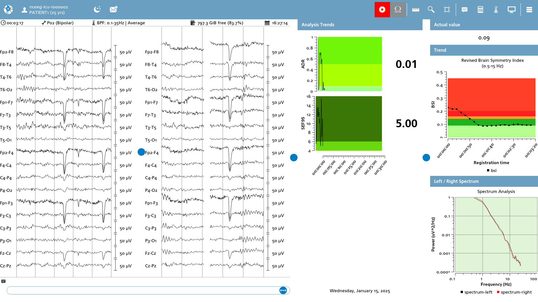Open the impedance (omega) check
The height and width of the screenshot is (302, 538).
tap(398, 10)
